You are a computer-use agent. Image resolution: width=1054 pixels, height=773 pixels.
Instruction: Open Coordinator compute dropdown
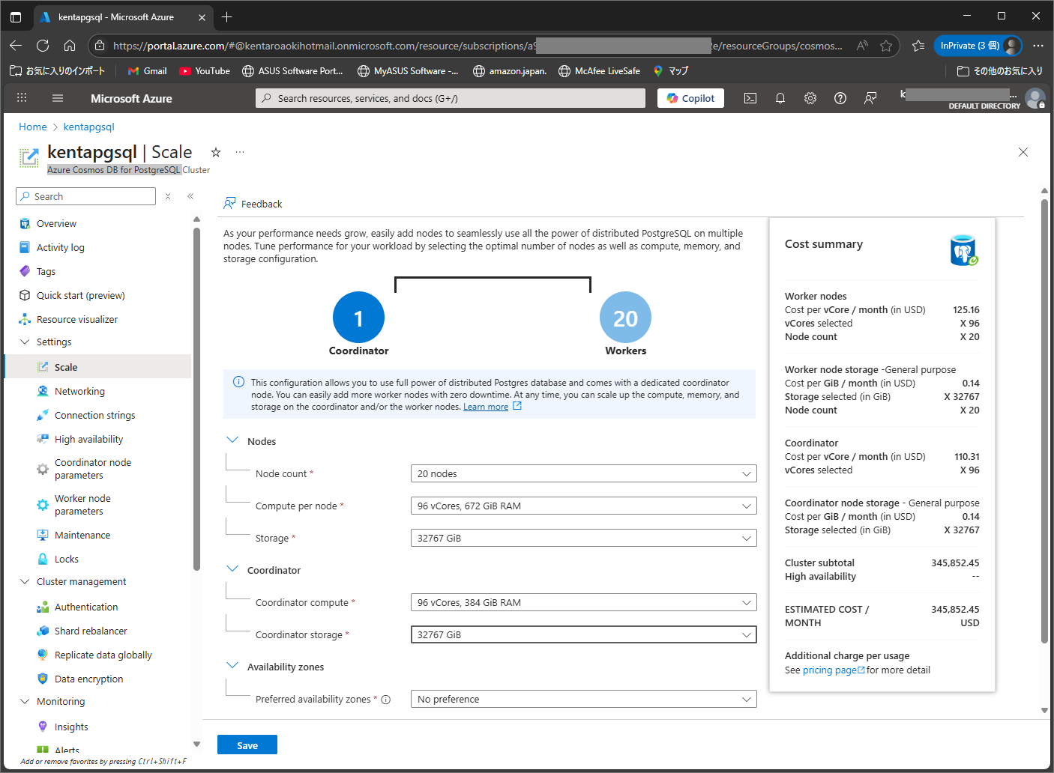pyautogui.click(x=583, y=602)
